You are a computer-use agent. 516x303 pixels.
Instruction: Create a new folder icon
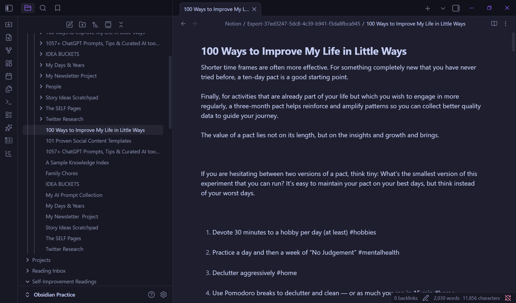pos(82,24)
